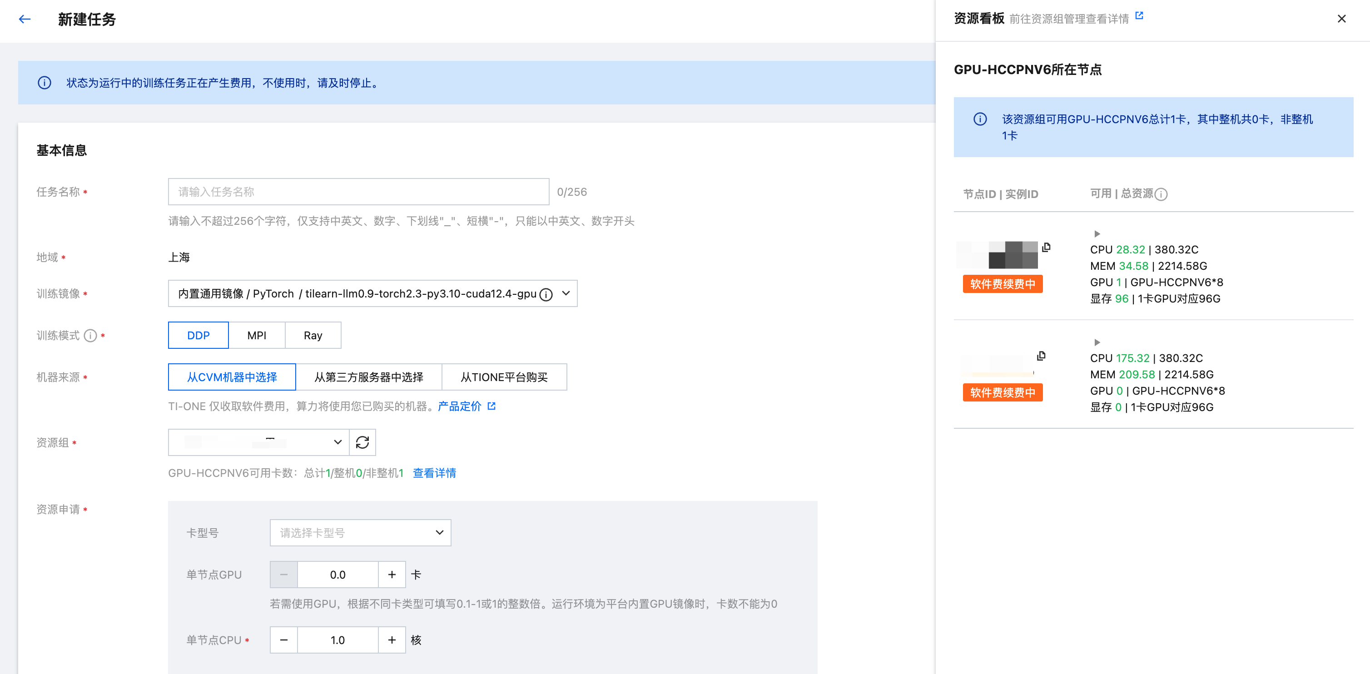This screenshot has width=1370, height=674.
Task: Open the 训练镜像 dropdown
Action: [x=566, y=293]
